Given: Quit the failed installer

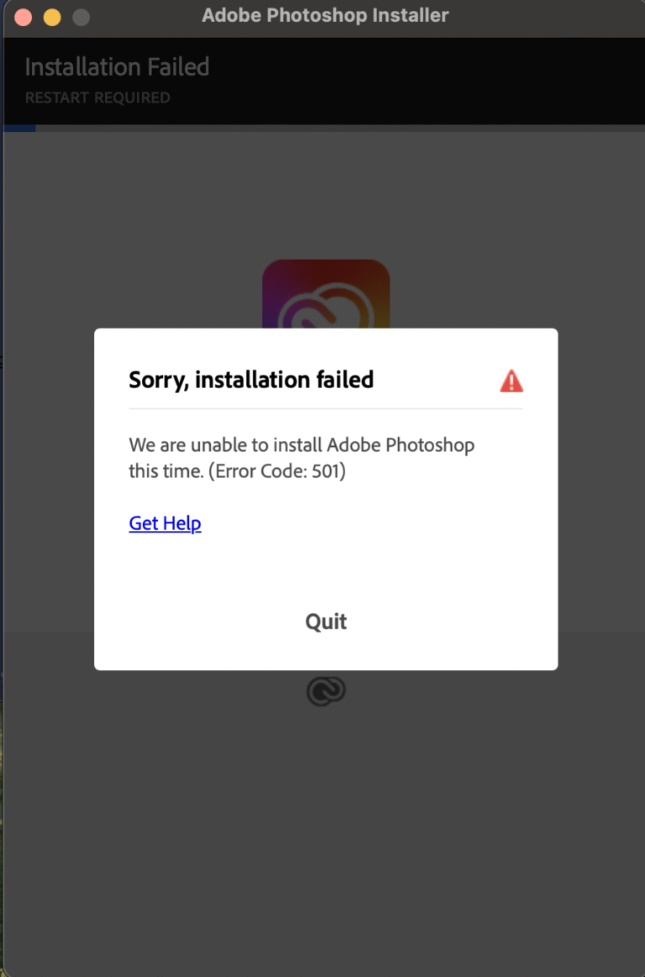Looking at the screenshot, I should [x=326, y=621].
